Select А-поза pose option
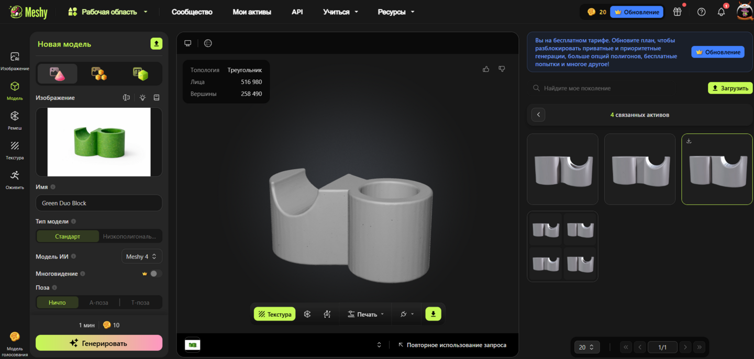754x359 pixels. click(x=99, y=302)
